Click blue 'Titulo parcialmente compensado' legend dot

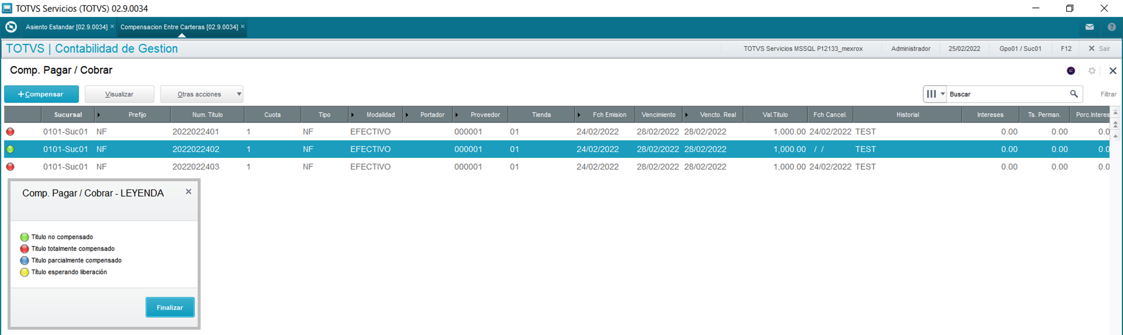pos(24,261)
